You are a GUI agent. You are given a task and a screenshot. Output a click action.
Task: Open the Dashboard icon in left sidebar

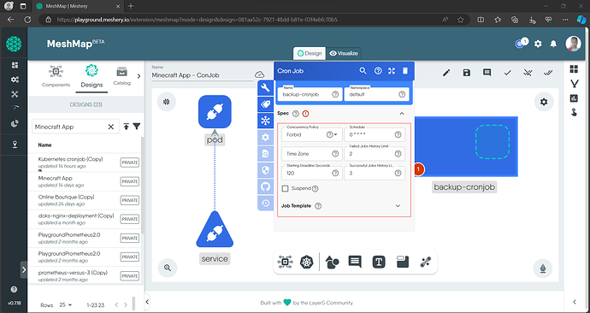15,66
